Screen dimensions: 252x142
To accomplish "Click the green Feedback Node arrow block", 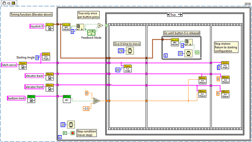I will 91,32.
